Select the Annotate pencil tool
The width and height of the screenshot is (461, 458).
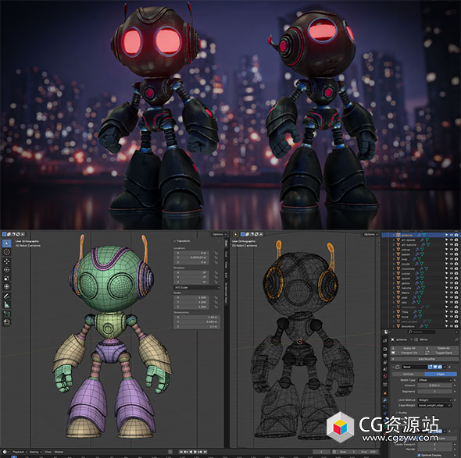pos(7,296)
